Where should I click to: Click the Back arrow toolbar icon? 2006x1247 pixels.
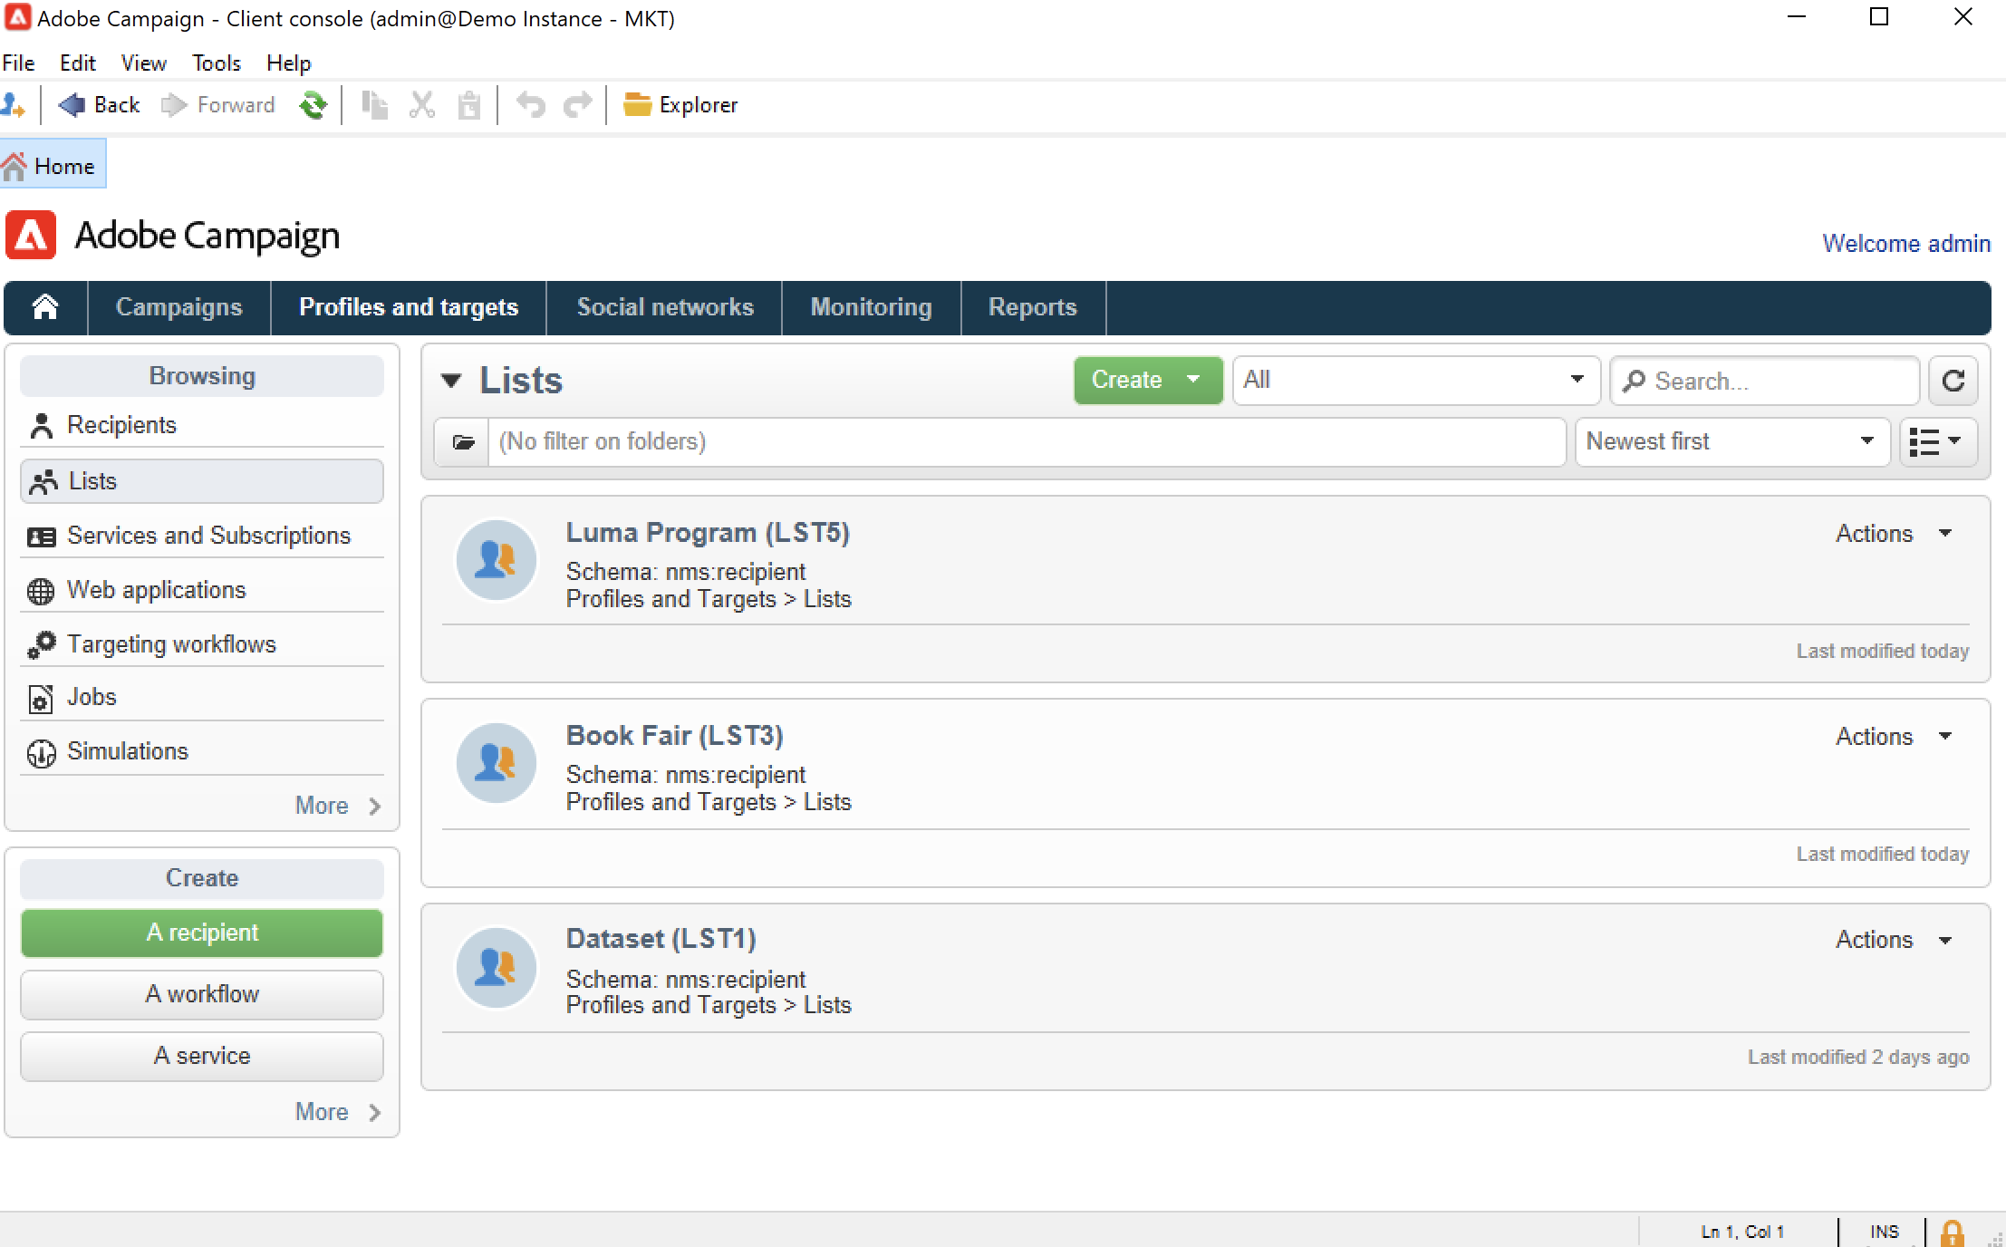pyautogui.click(x=72, y=105)
